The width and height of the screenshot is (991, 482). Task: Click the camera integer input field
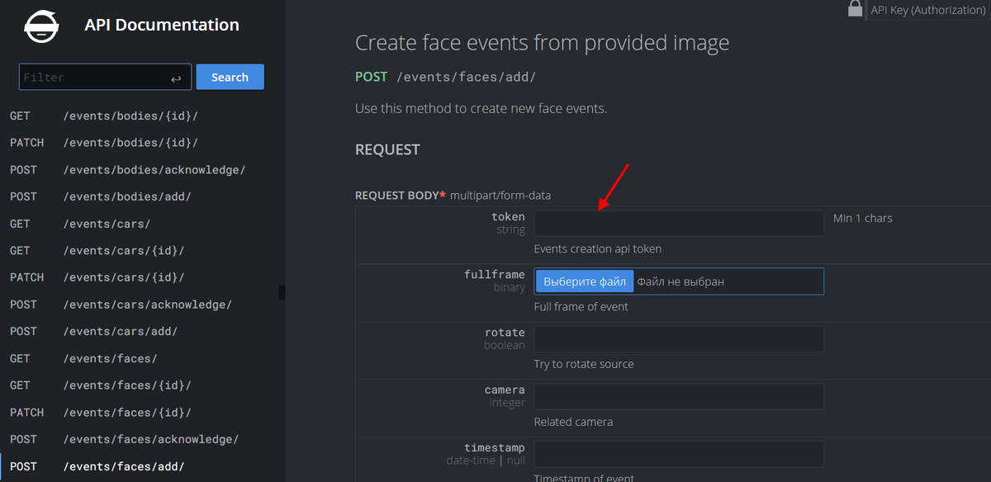(x=678, y=397)
